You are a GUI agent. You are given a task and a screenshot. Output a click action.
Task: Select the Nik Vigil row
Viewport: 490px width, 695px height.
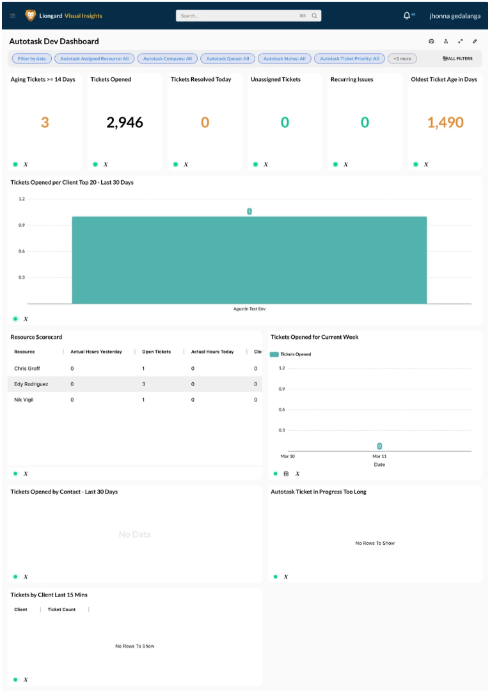[x=135, y=400]
